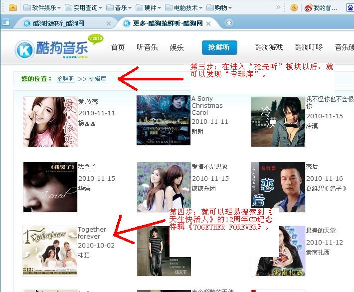Open the 我哭了 album cover
Image resolution: width=354 pixels, height=292 pixels.
[50, 187]
